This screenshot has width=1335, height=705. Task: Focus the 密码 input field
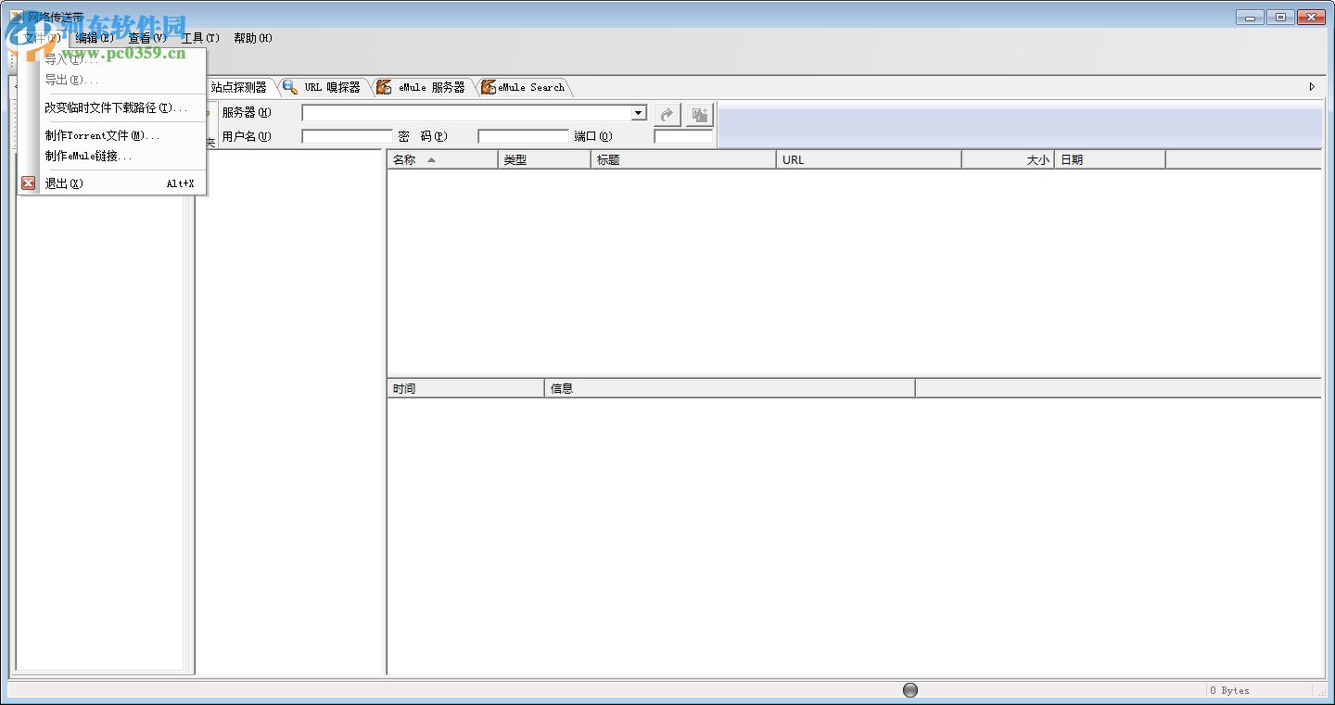523,136
